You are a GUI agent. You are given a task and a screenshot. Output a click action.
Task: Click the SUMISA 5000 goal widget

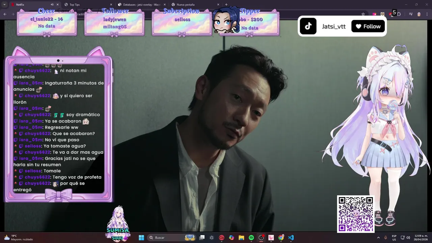coord(117,223)
